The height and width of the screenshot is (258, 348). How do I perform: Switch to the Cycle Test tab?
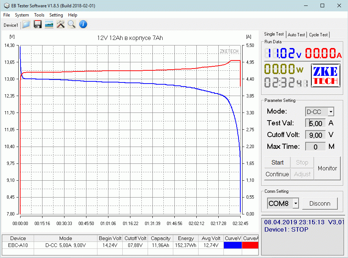(x=318, y=34)
